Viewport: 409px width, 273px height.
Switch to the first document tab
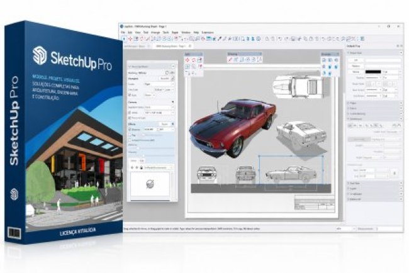pyautogui.click(x=136, y=46)
